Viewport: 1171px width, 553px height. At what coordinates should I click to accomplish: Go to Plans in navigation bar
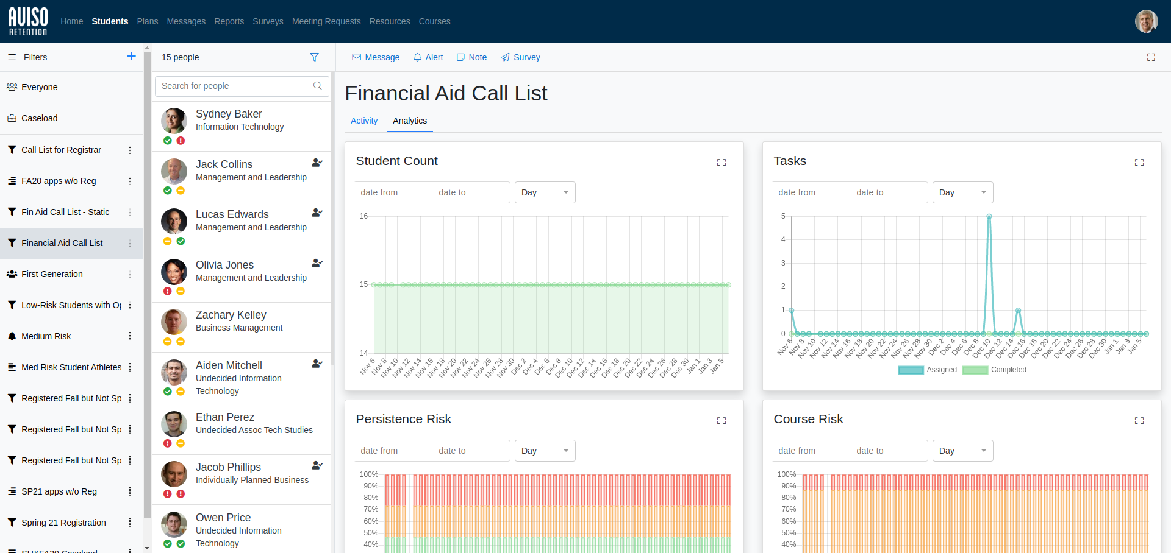148,21
